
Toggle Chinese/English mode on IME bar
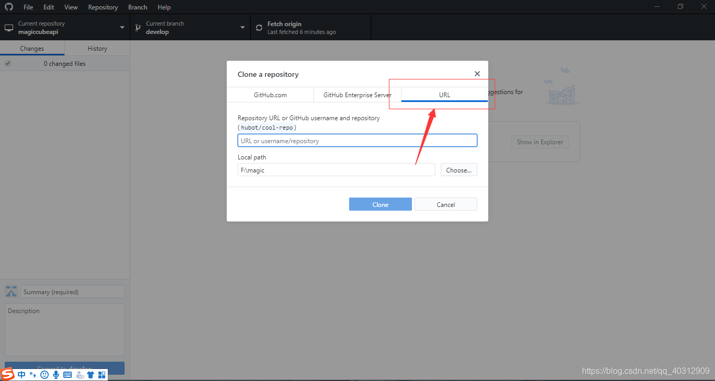21,375
